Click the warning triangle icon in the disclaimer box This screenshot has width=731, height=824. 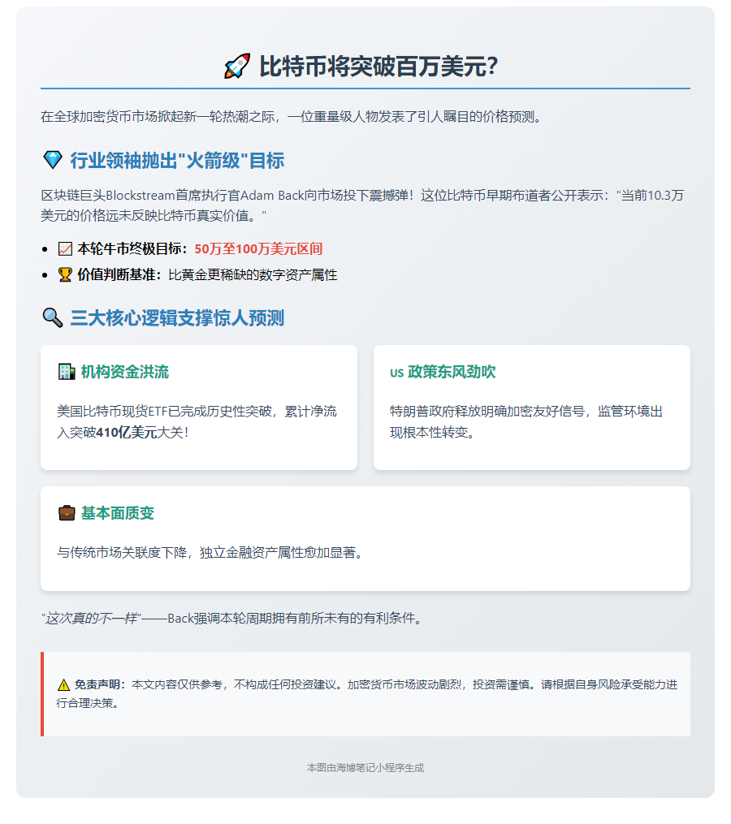click(x=63, y=683)
